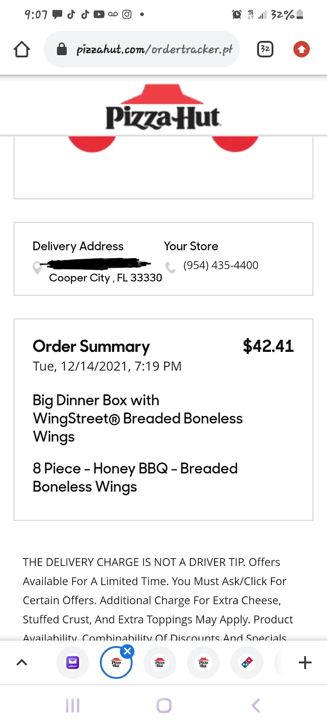Open the tab switcher showing 32 tabs
Image resolution: width=327 pixels, height=728 pixels.
[x=265, y=49]
